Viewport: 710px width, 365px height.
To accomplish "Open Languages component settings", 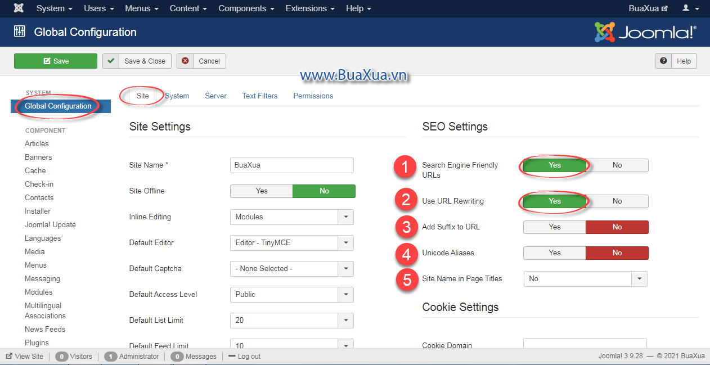I will pos(43,238).
